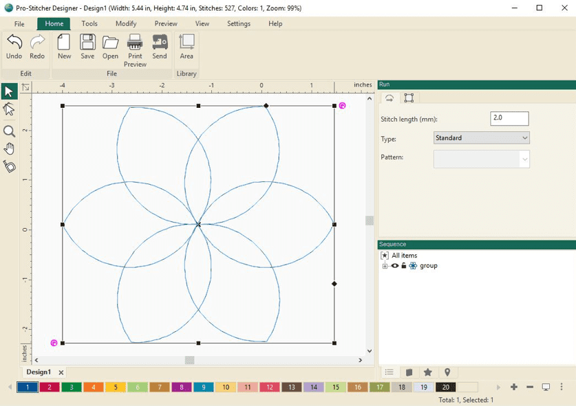Open the Type dropdown showing Standard

(x=526, y=137)
